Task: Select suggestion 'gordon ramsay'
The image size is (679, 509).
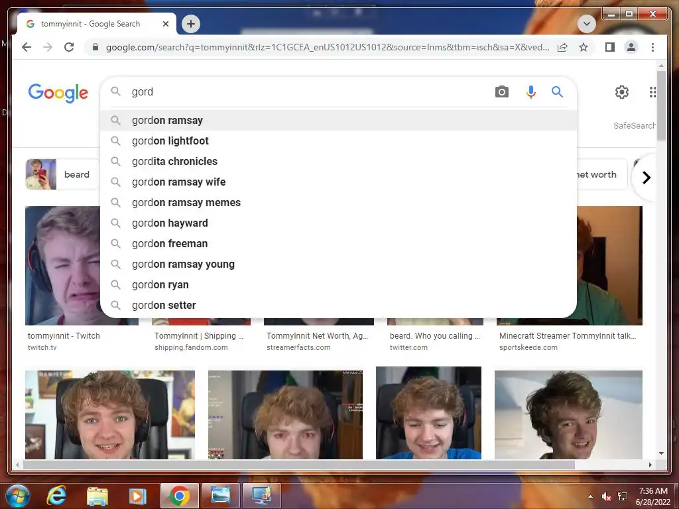Action: tap(338, 121)
